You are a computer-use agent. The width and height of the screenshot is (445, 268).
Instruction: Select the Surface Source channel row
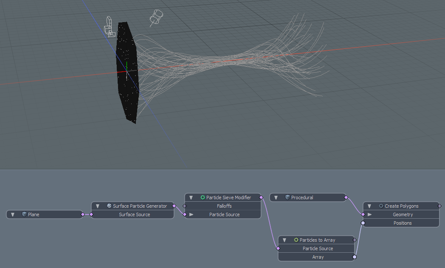click(134, 214)
